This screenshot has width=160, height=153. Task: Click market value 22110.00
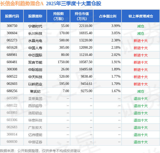coord(86,26)
